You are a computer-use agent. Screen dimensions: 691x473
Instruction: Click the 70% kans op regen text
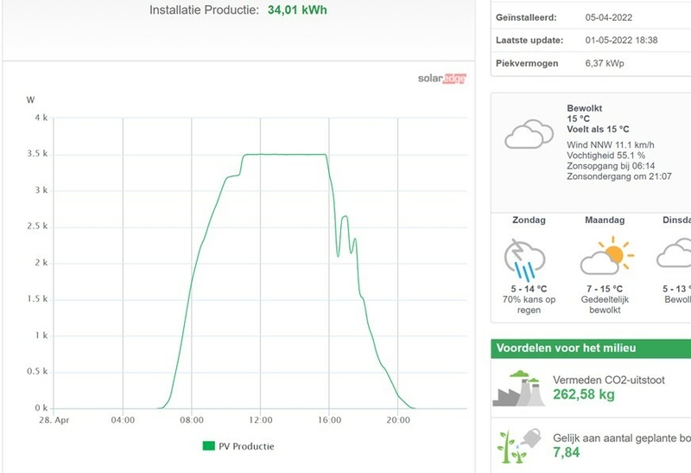(x=529, y=304)
